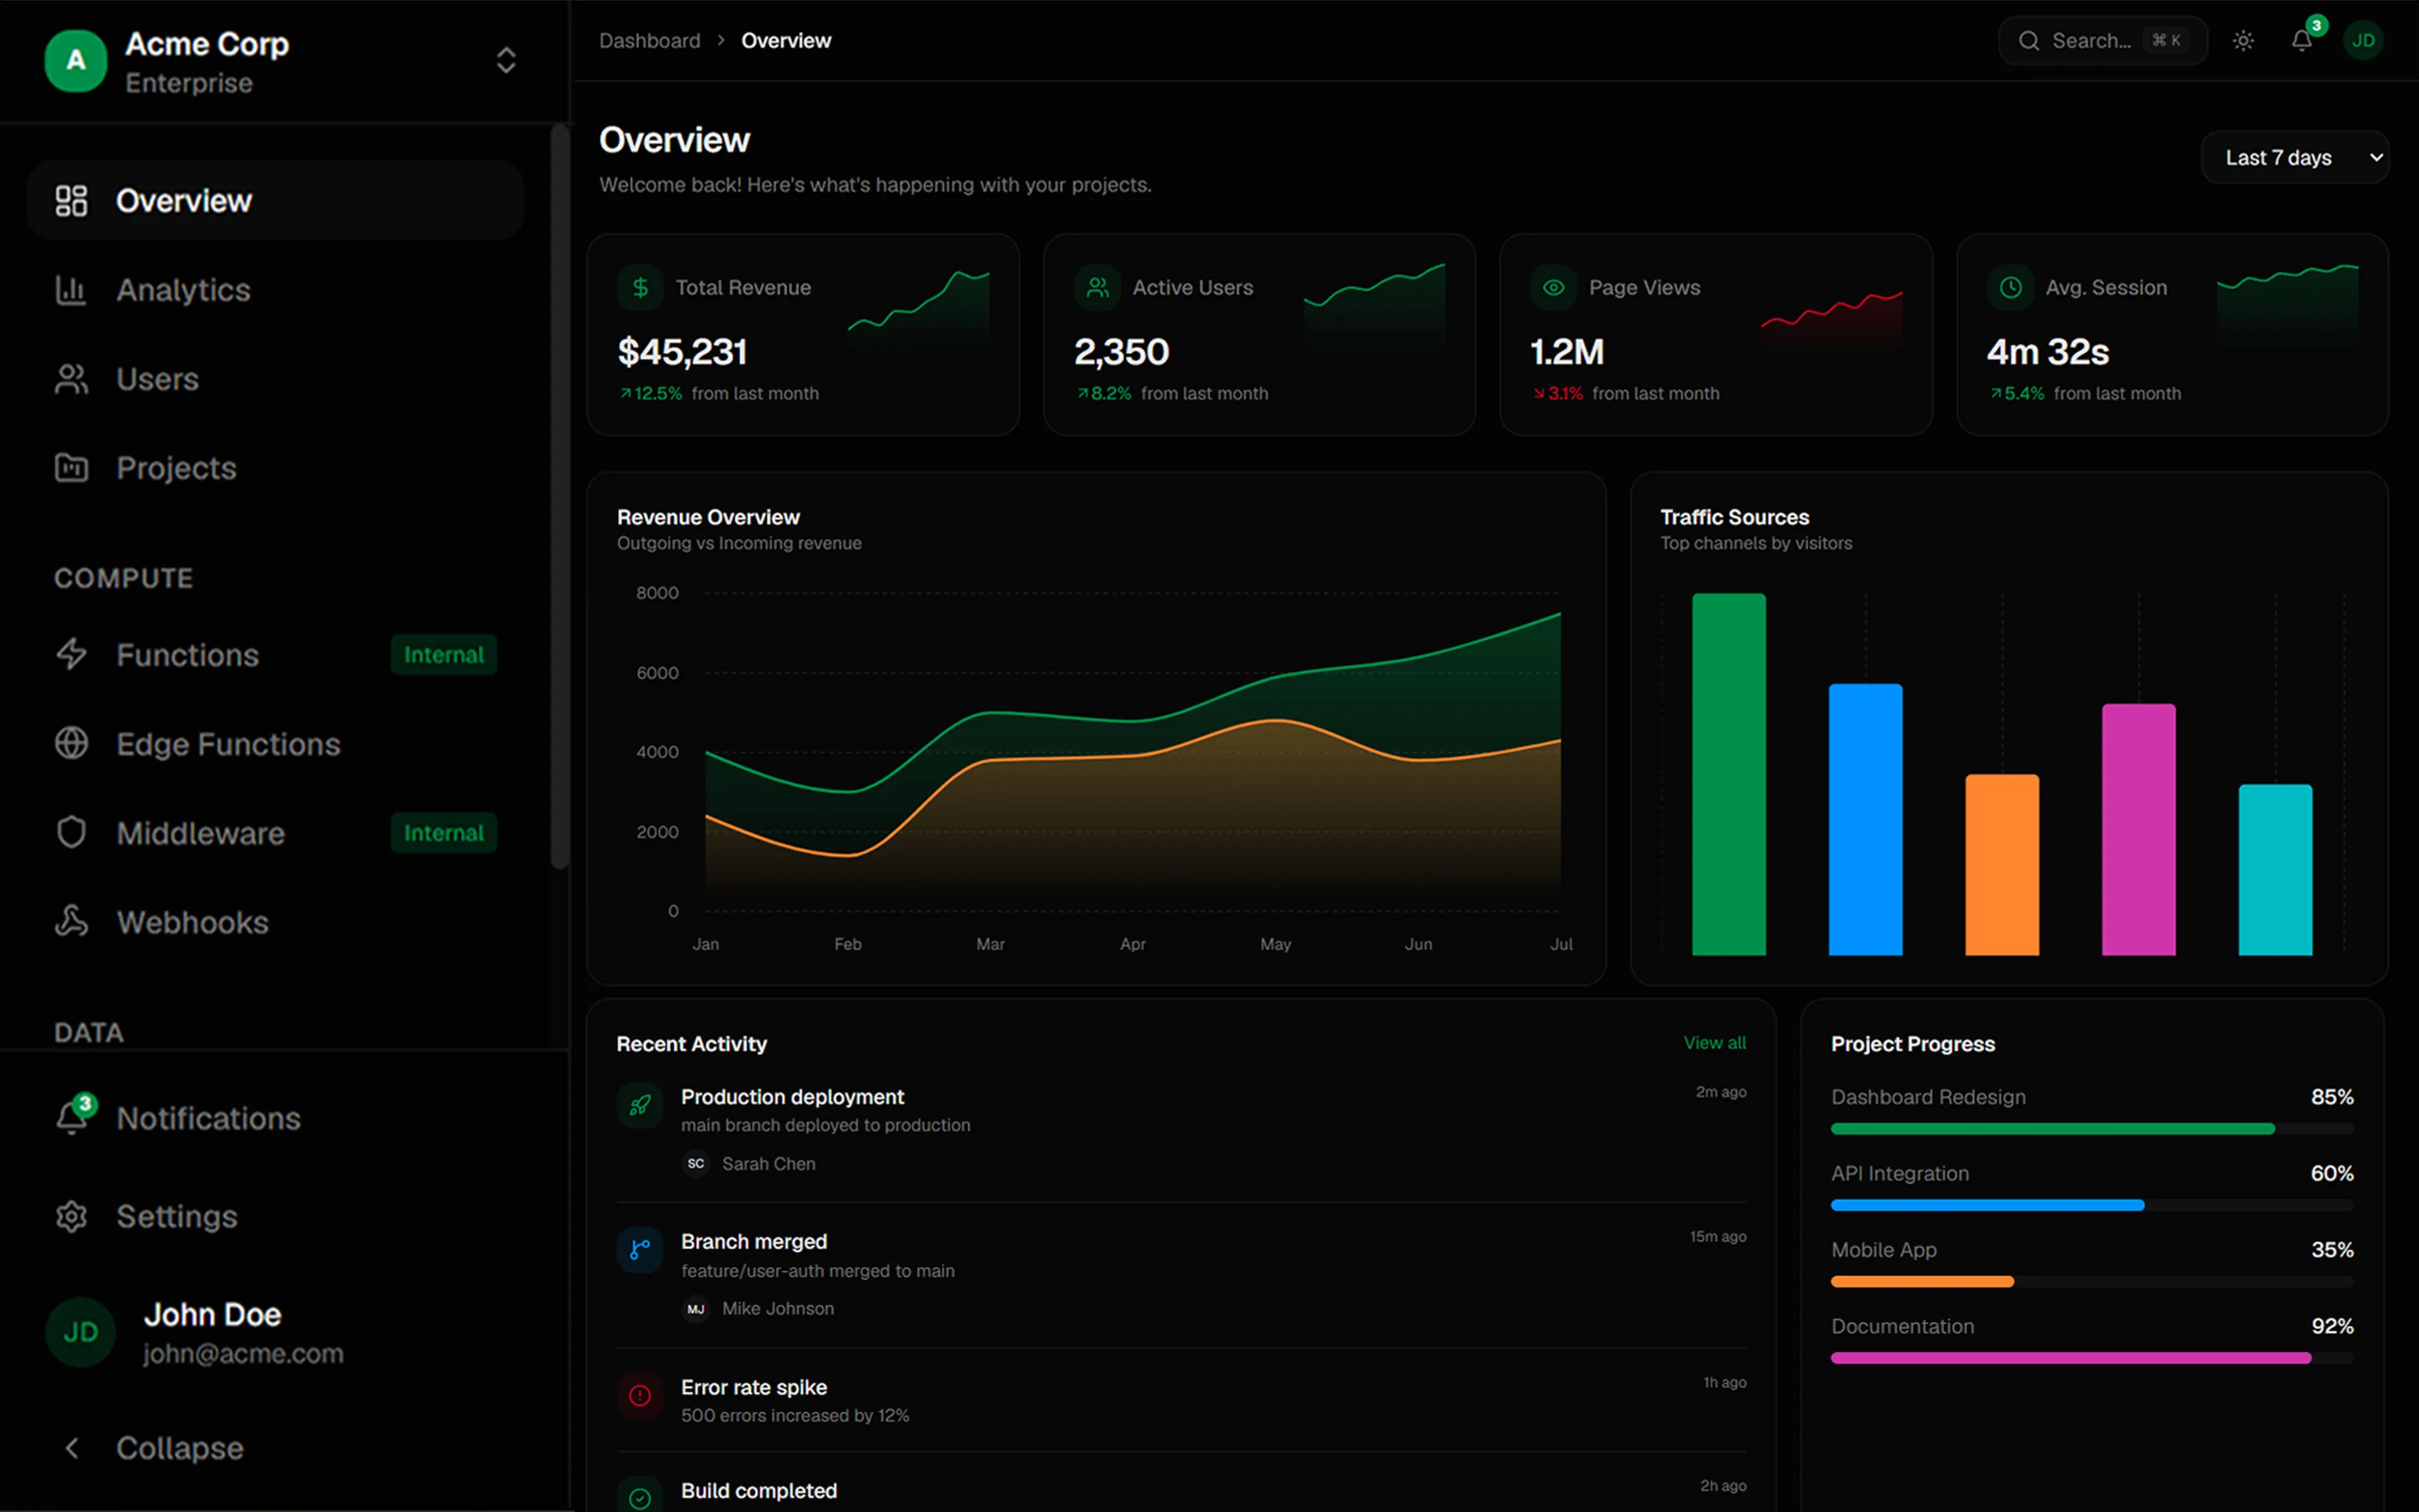Click the Dashboard breadcrumb link

point(649,41)
